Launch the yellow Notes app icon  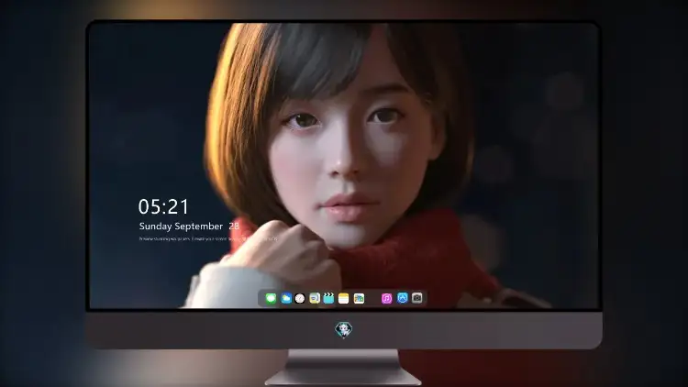(344, 298)
